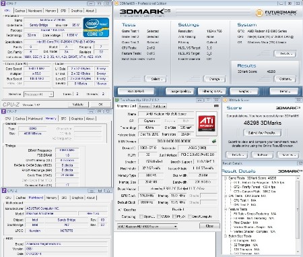Click the scroll-up arrow in Result Details

pos(298,178)
